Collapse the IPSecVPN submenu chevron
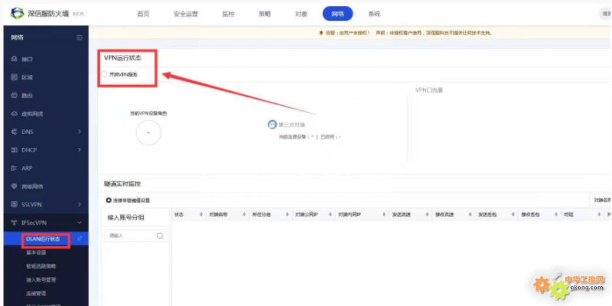612x306 pixels. 79,222
